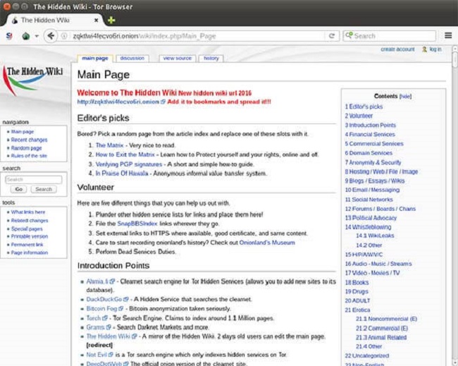Image resolution: width=458 pixels, height=366 pixels.
Task: Open Permanent link tool
Action: coord(27,245)
